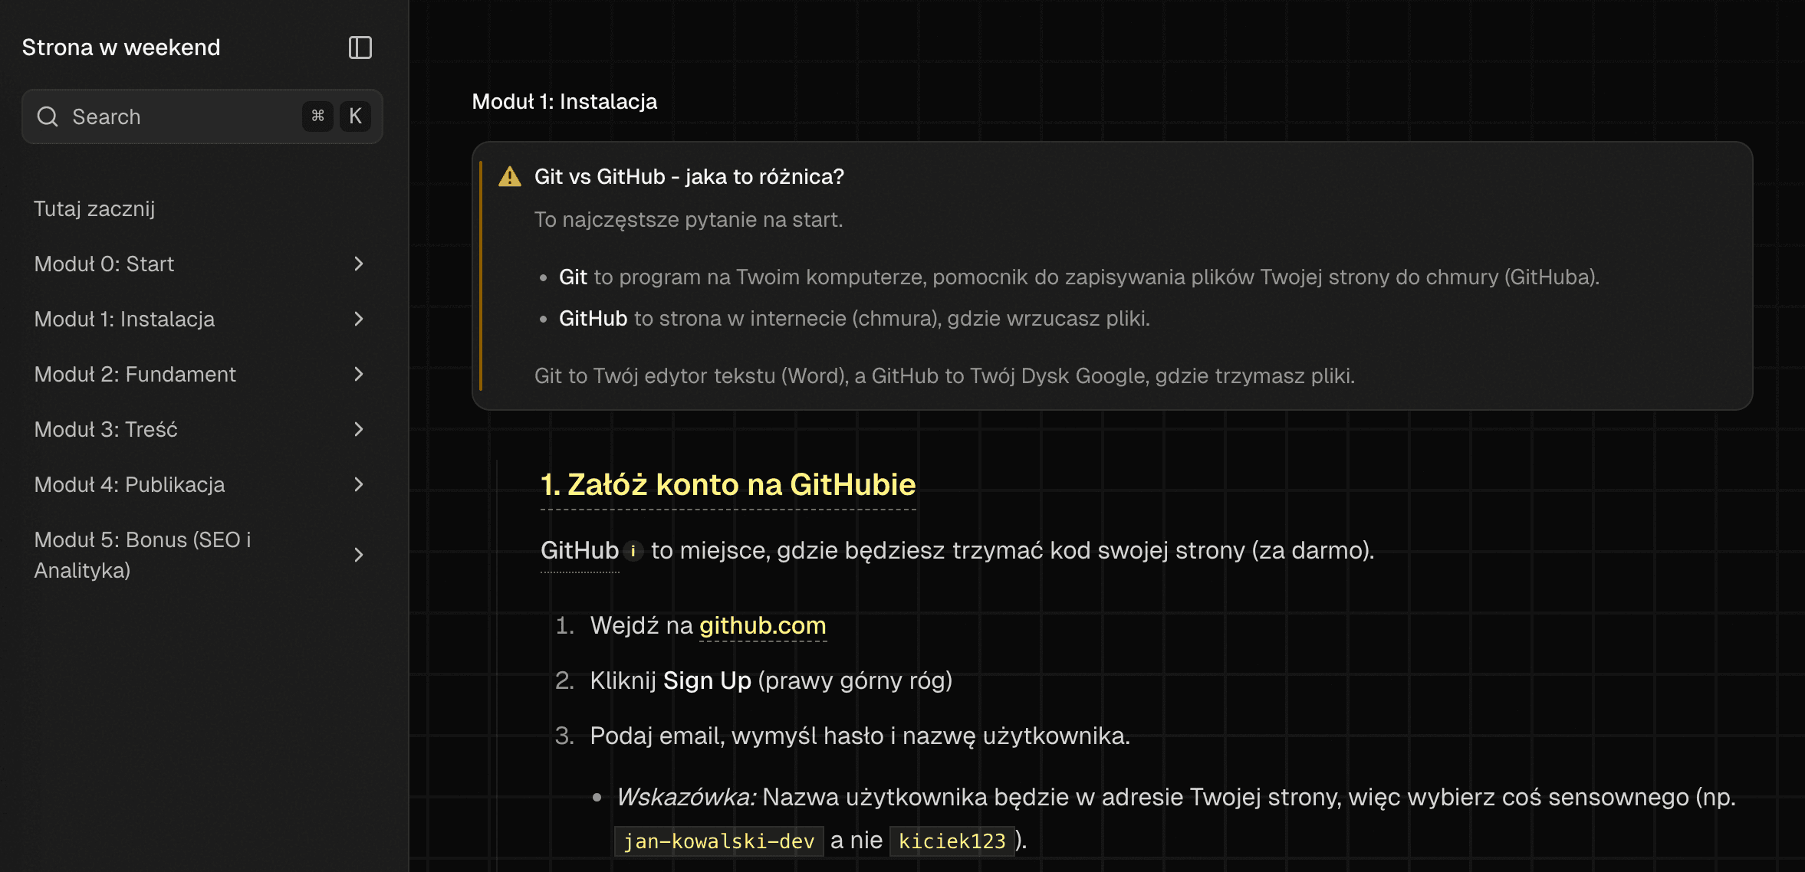
Task: Open the Tutaj zacznij page
Action: (96, 208)
